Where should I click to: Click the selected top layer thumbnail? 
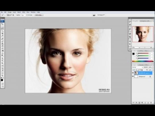pyautogui.click(x=136, y=73)
